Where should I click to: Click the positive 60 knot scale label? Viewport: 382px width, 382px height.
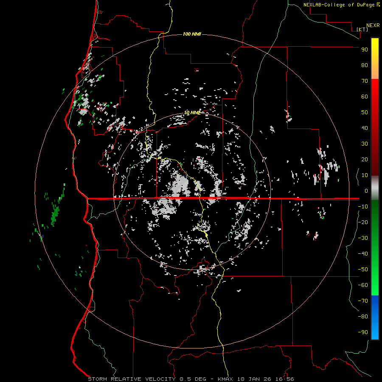pos(365,97)
